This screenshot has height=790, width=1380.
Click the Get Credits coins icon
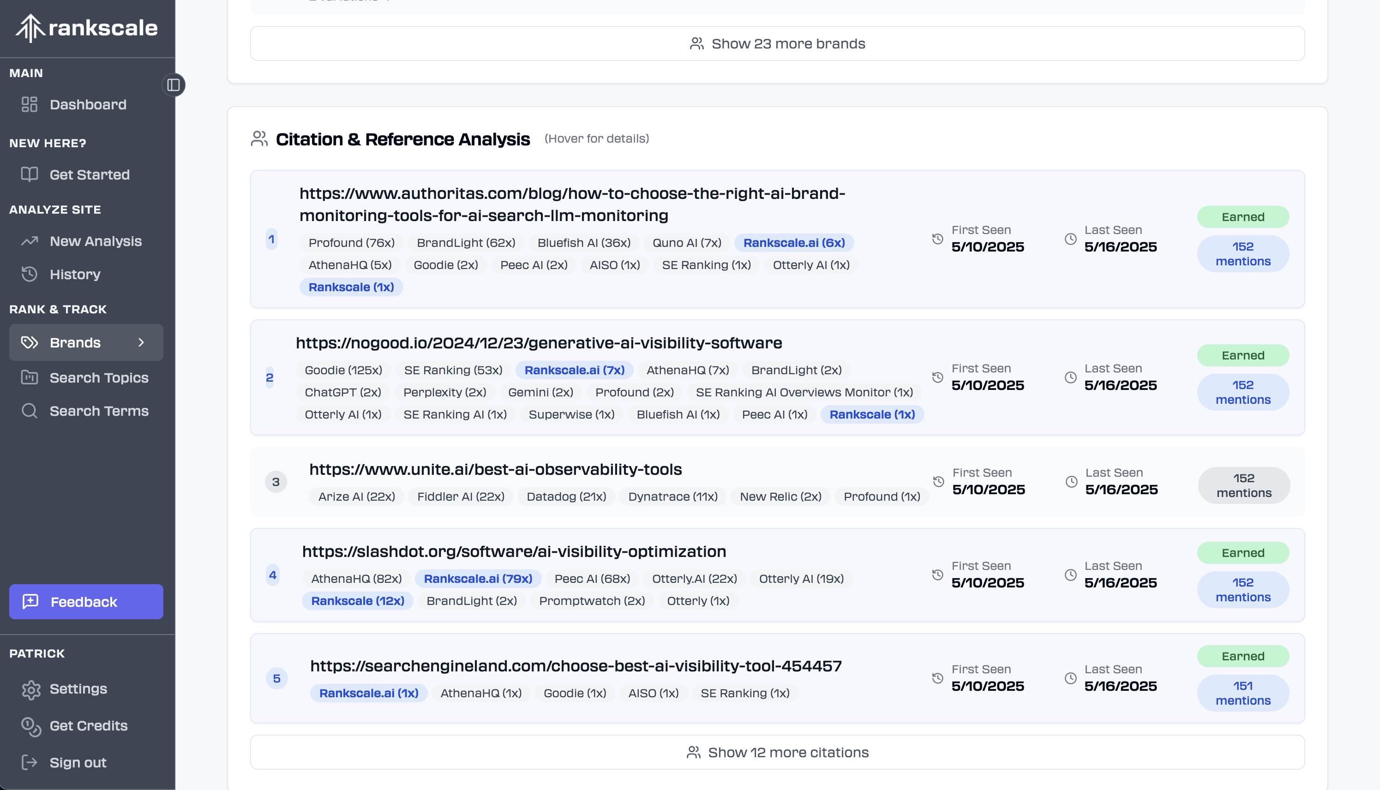(x=31, y=726)
